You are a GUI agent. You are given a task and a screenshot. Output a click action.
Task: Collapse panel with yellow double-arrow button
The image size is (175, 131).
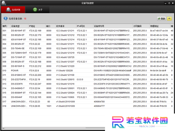coord(169,19)
